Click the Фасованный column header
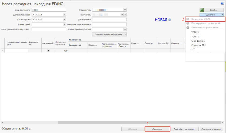Viewport: 226px width, 133px height. (48, 43)
